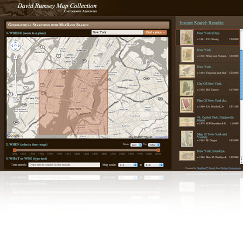The width and height of the screenshot is (243, 225).
Task: Activate the magnifier zoom-box icon below slider
Action: coord(15,101)
